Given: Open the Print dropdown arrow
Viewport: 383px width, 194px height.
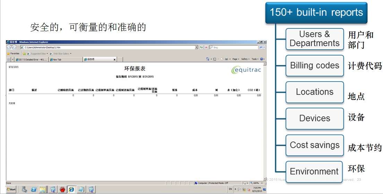Looking at the screenshot, I should (230, 59).
